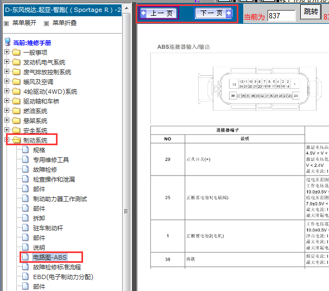This screenshot has height=291, width=329.
Task: Click the page icon next to 驻车制动杆
Action: pyautogui.click(x=26, y=228)
